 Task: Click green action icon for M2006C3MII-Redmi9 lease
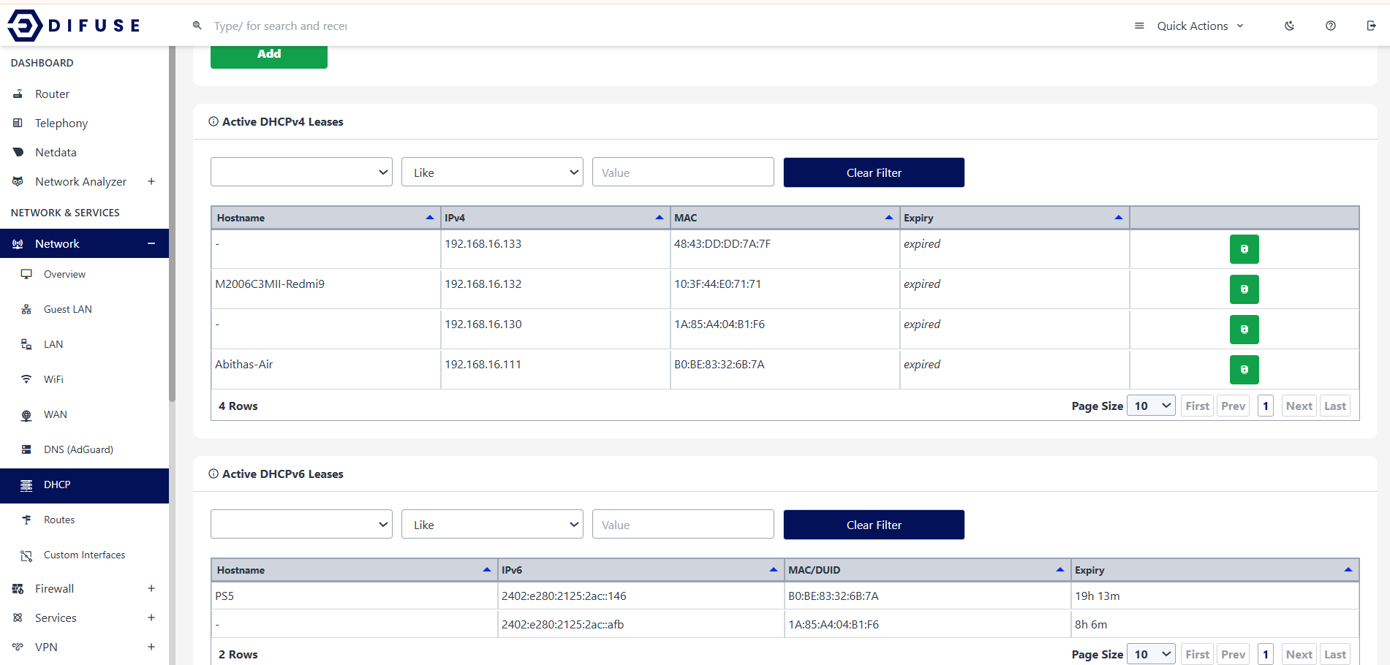1244,289
